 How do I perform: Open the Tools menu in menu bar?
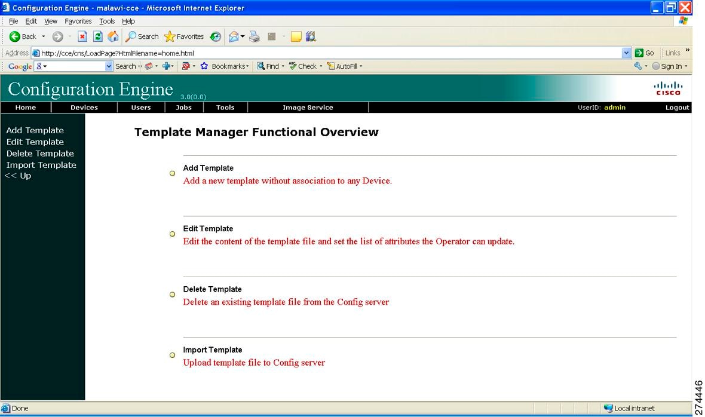pos(107,21)
